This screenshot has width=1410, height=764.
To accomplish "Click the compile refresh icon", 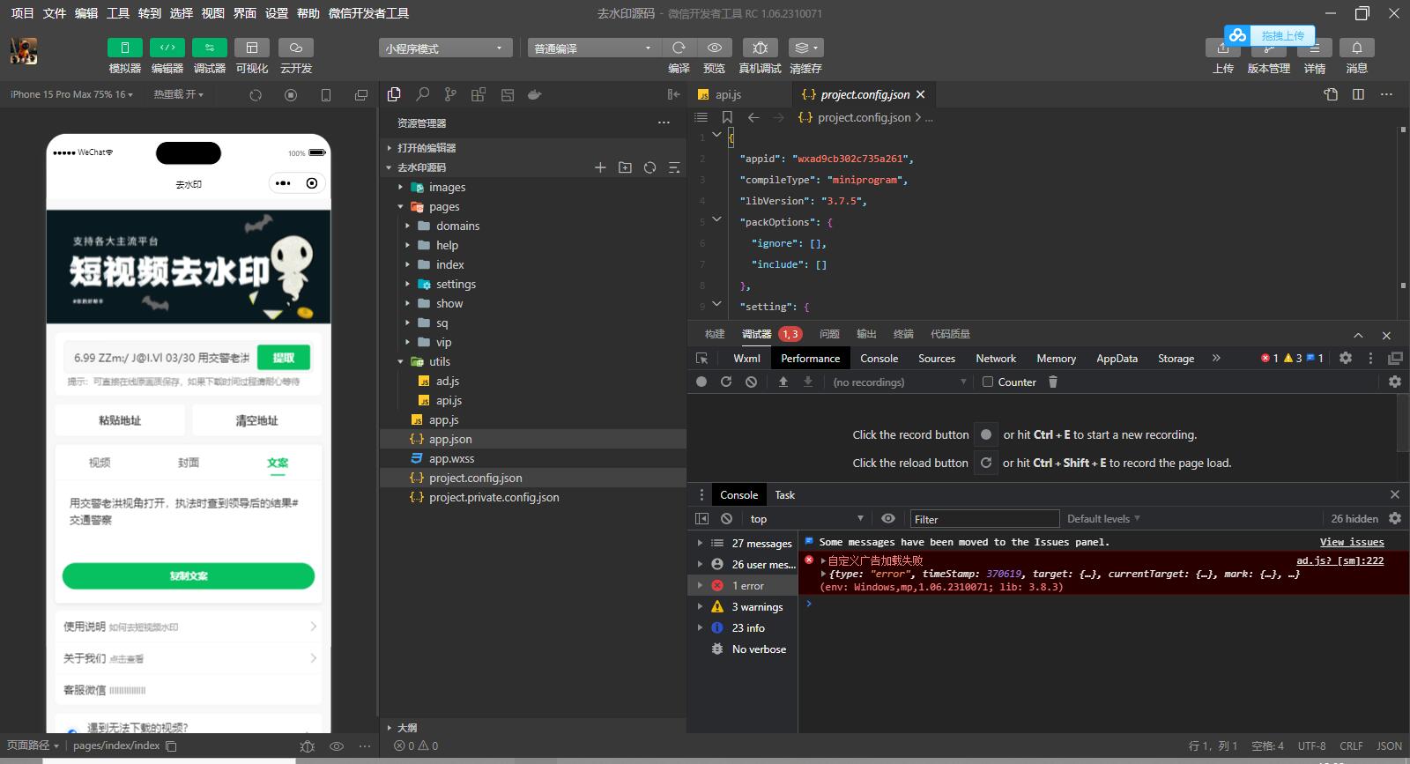I will coord(679,48).
